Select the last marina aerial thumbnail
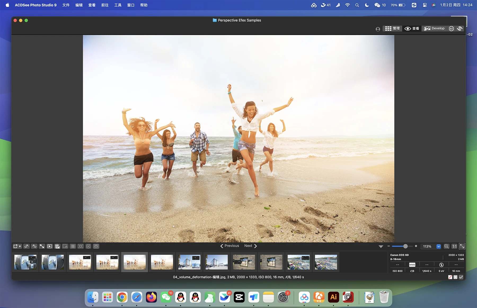 (326, 262)
